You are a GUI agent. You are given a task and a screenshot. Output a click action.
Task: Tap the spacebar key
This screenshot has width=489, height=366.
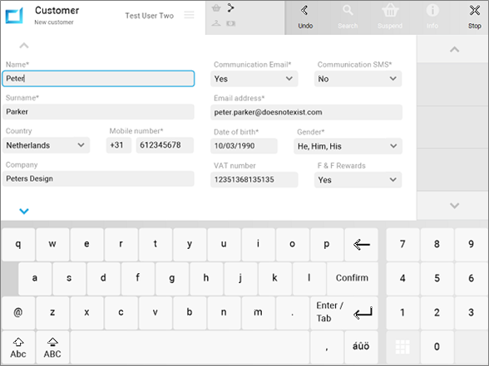190,348
